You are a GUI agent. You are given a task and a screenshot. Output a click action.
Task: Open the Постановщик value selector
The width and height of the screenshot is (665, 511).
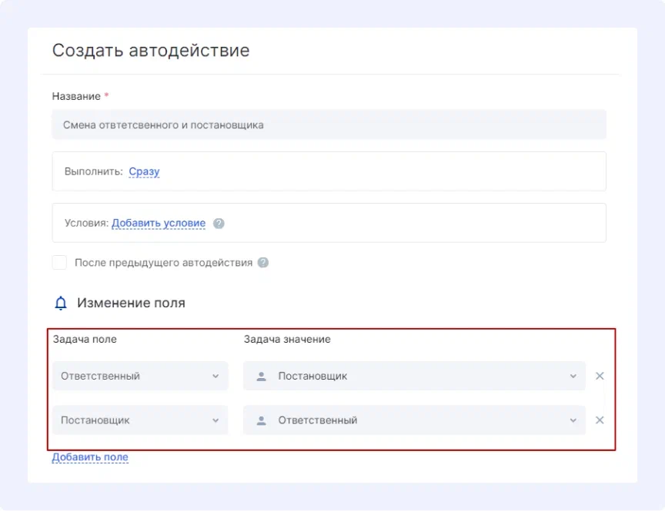click(x=416, y=376)
